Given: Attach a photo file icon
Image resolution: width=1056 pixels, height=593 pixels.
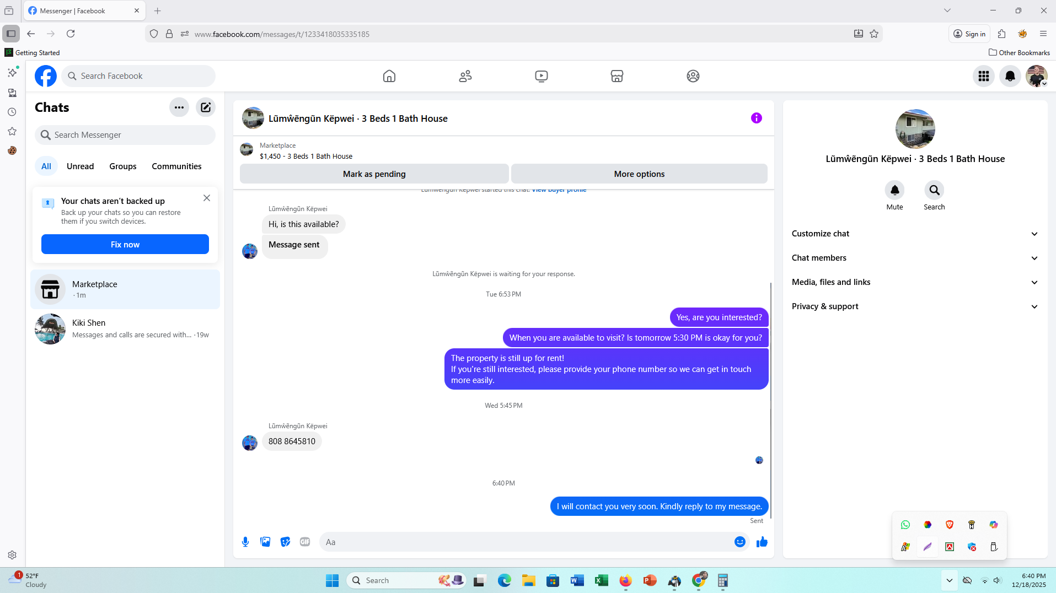Looking at the screenshot, I should click(x=265, y=542).
